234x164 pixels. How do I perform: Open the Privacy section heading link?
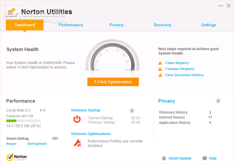coord(167,101)
